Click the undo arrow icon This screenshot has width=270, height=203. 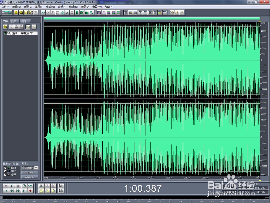click(x=43, y=12)
